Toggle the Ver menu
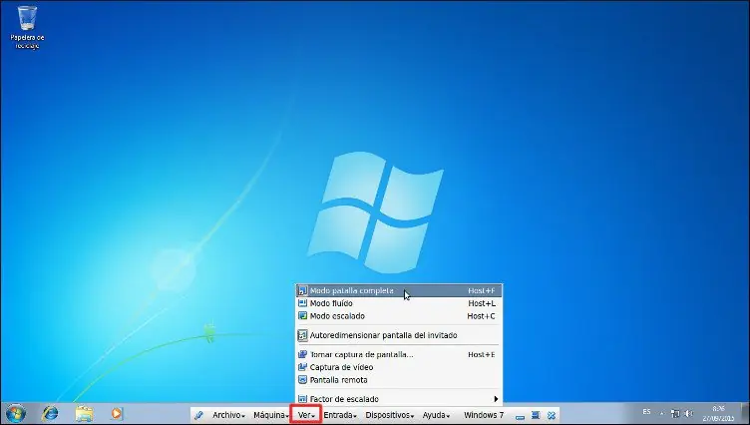Image resolution: width=750 pixels, height=425 pixels. (305, 414)
